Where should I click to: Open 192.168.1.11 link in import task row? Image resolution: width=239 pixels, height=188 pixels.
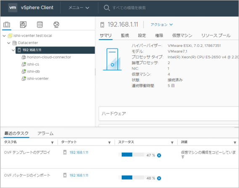coord(79,175)
